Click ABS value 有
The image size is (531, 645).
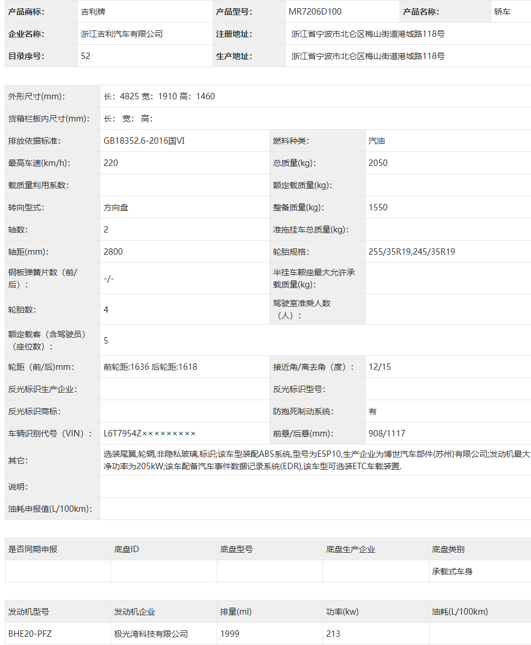pos(372,411)
